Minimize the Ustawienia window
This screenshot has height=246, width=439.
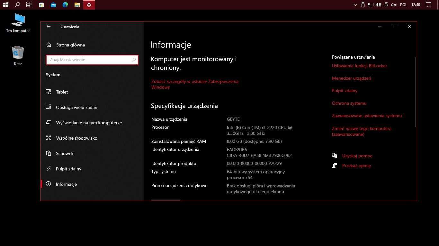click(x=380, y=27)
